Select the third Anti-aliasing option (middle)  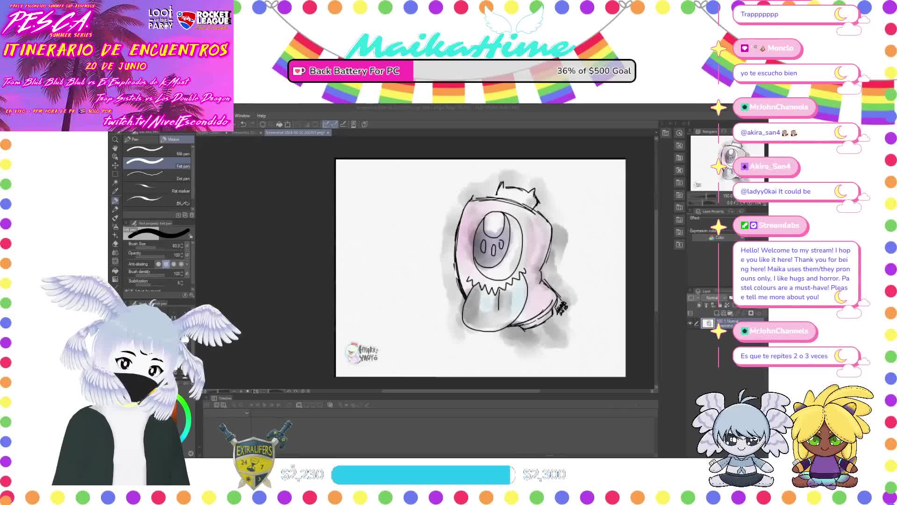click(174, 264)
